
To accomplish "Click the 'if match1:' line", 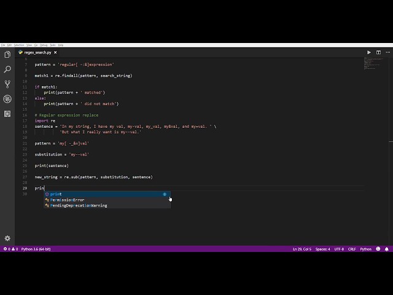I will tap(46, 87).
